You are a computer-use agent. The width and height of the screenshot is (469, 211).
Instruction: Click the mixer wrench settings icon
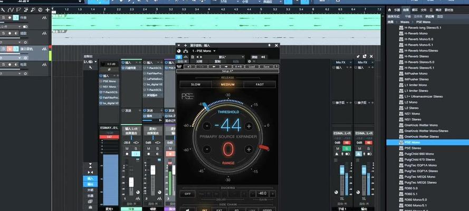[90, 68]
